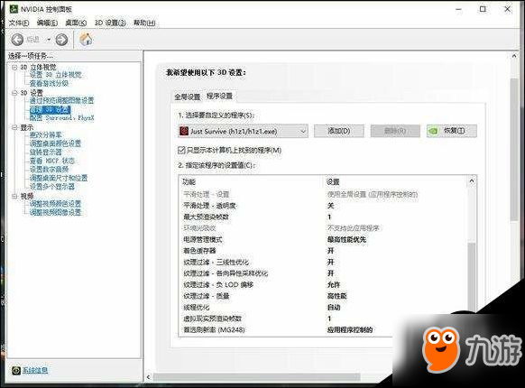Click the settings list scroll-up arrow

click(472, 181)
